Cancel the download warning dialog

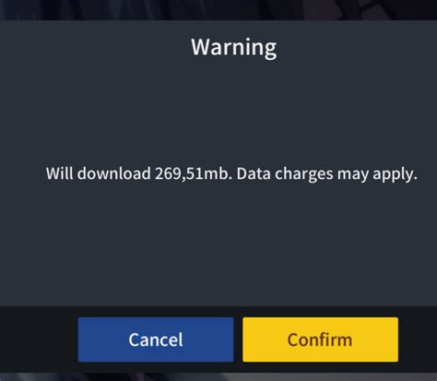point(156,339)
